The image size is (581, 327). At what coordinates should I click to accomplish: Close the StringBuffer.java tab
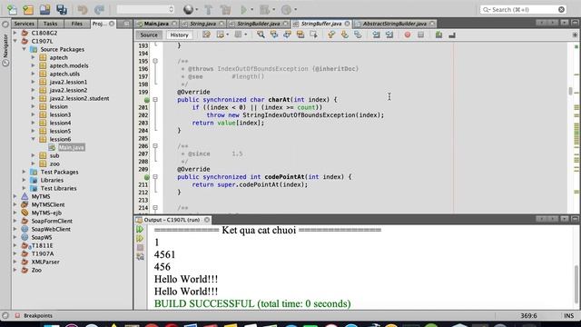tap(347, 24)
